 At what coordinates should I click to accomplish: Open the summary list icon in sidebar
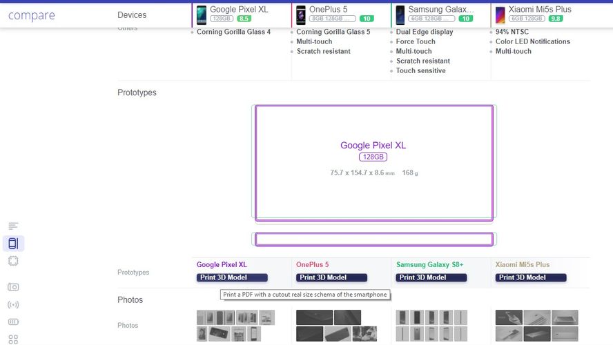(13, 226)
